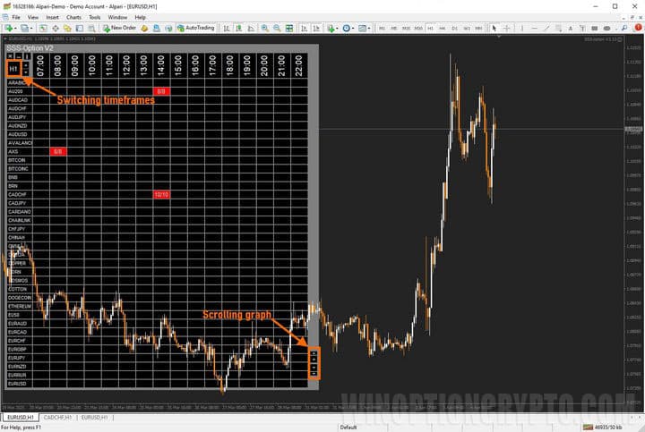Switch chart to D1 timeframe button
Viewport: 645px width, 432px height.
(454, 28)
